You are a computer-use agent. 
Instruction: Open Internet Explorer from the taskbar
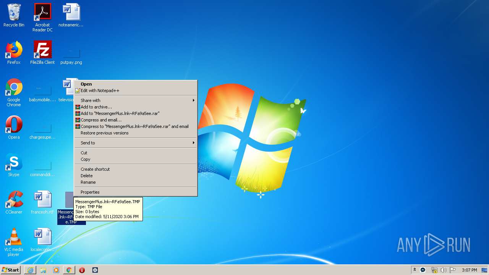click(30, 270)
